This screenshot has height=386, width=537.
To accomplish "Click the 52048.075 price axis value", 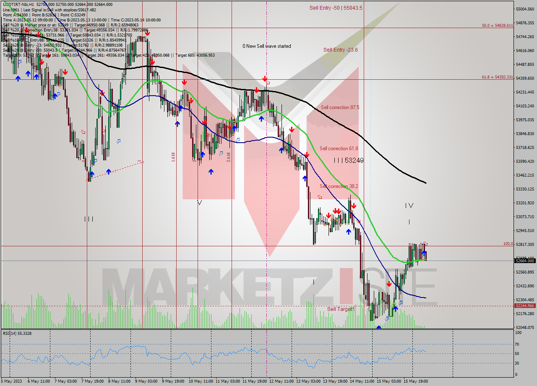I will pos(524,327).
